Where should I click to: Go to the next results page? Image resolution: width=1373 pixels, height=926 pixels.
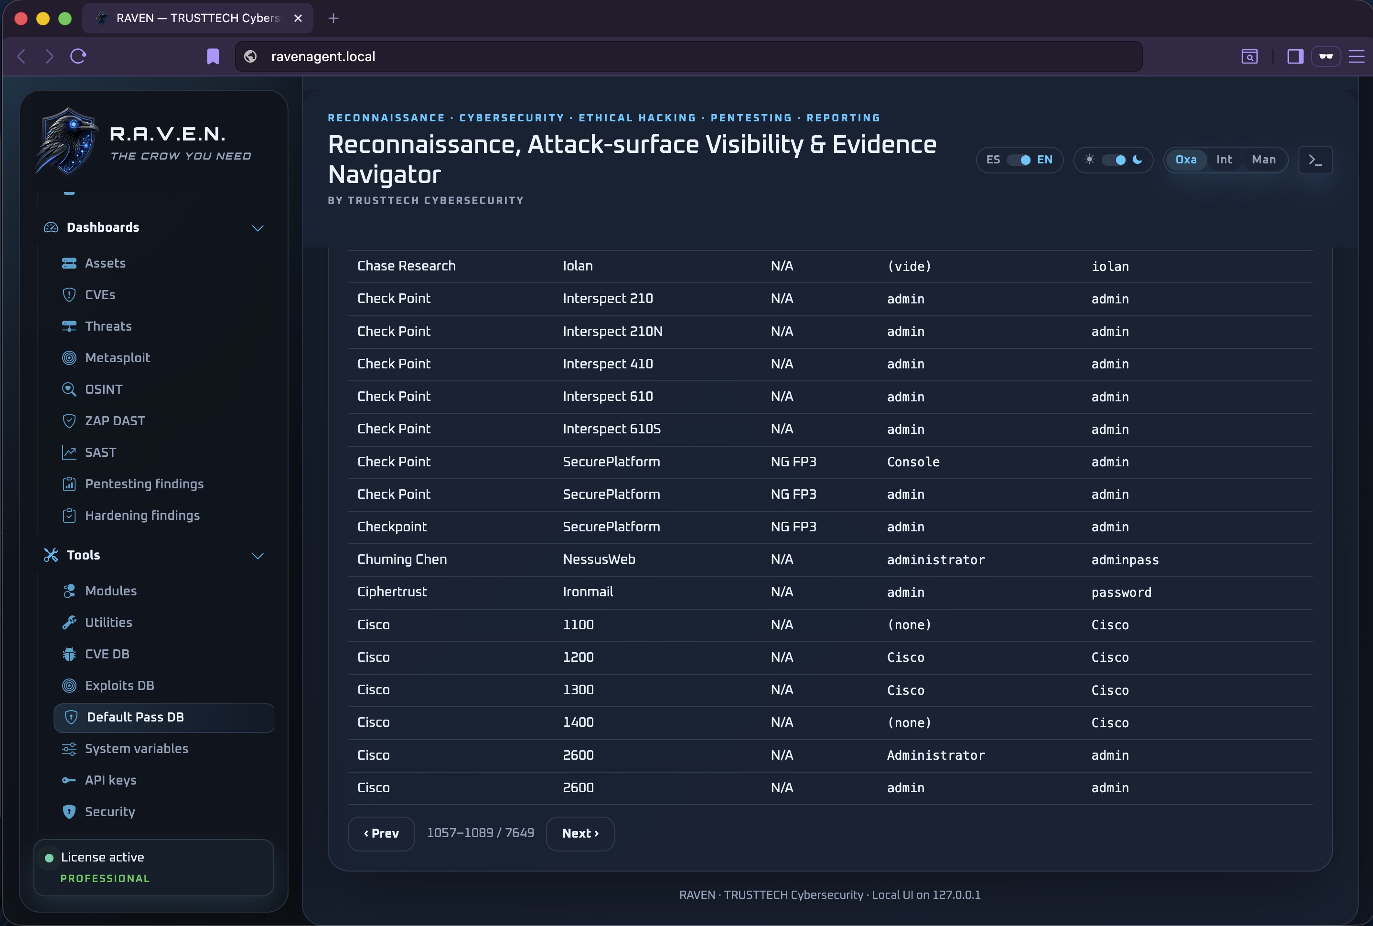580,833
